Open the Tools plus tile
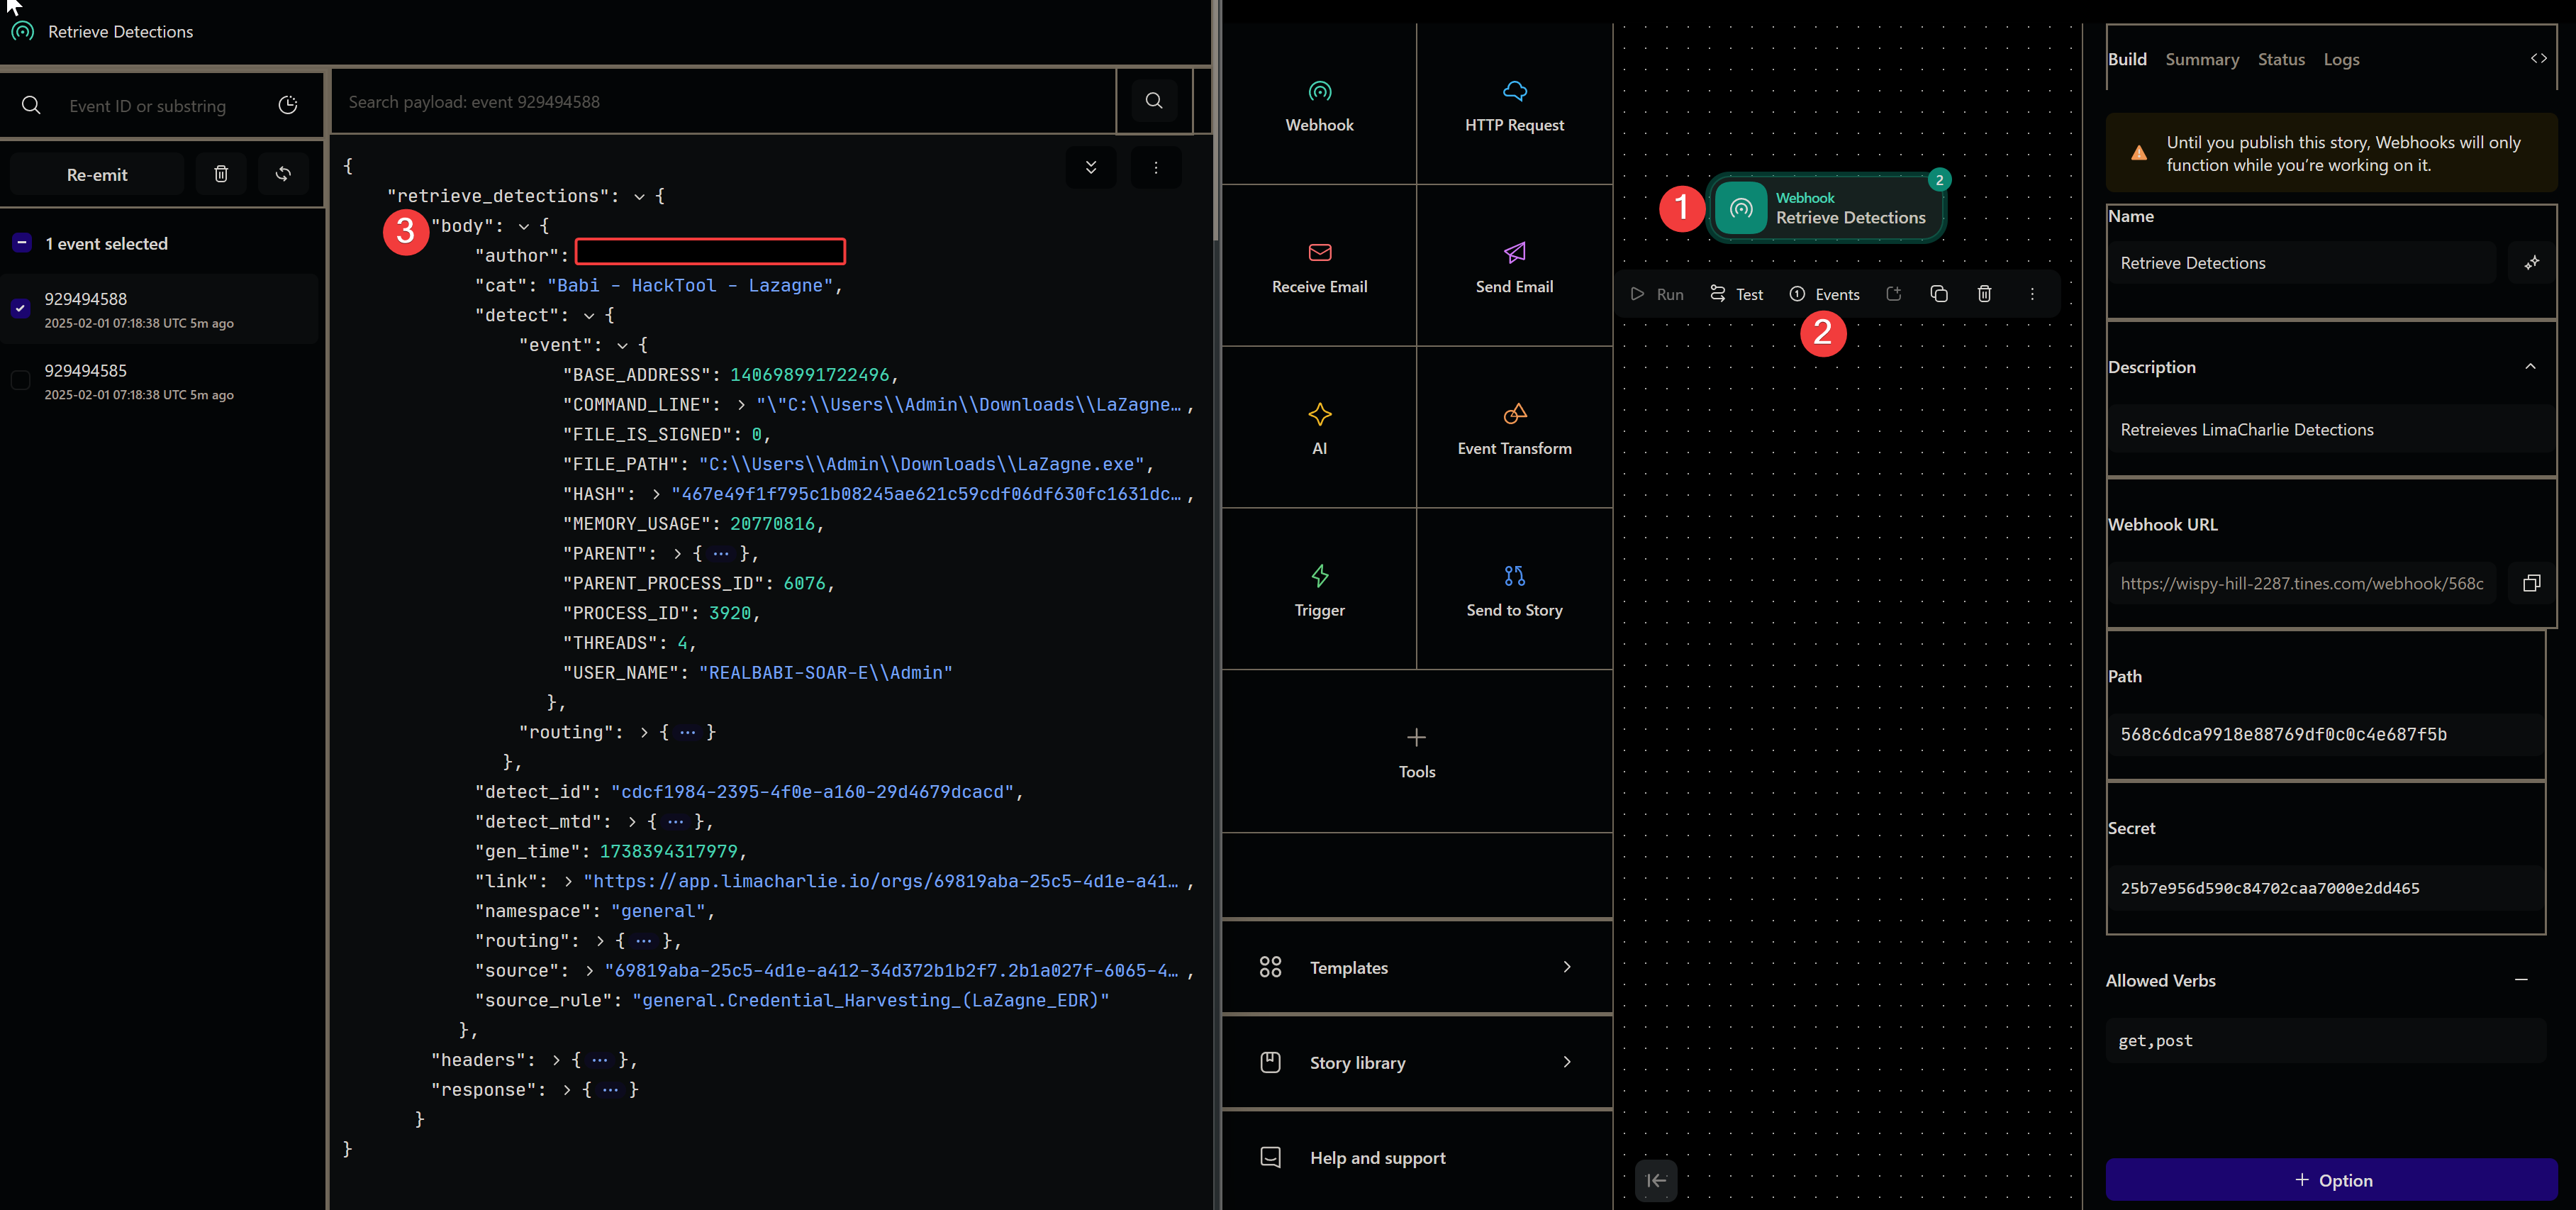2576x1210 pixels. 1416,752
